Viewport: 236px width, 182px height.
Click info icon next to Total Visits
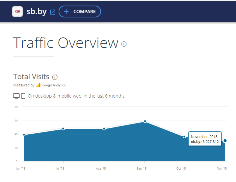pyautogui.click(x=55, y=77)
